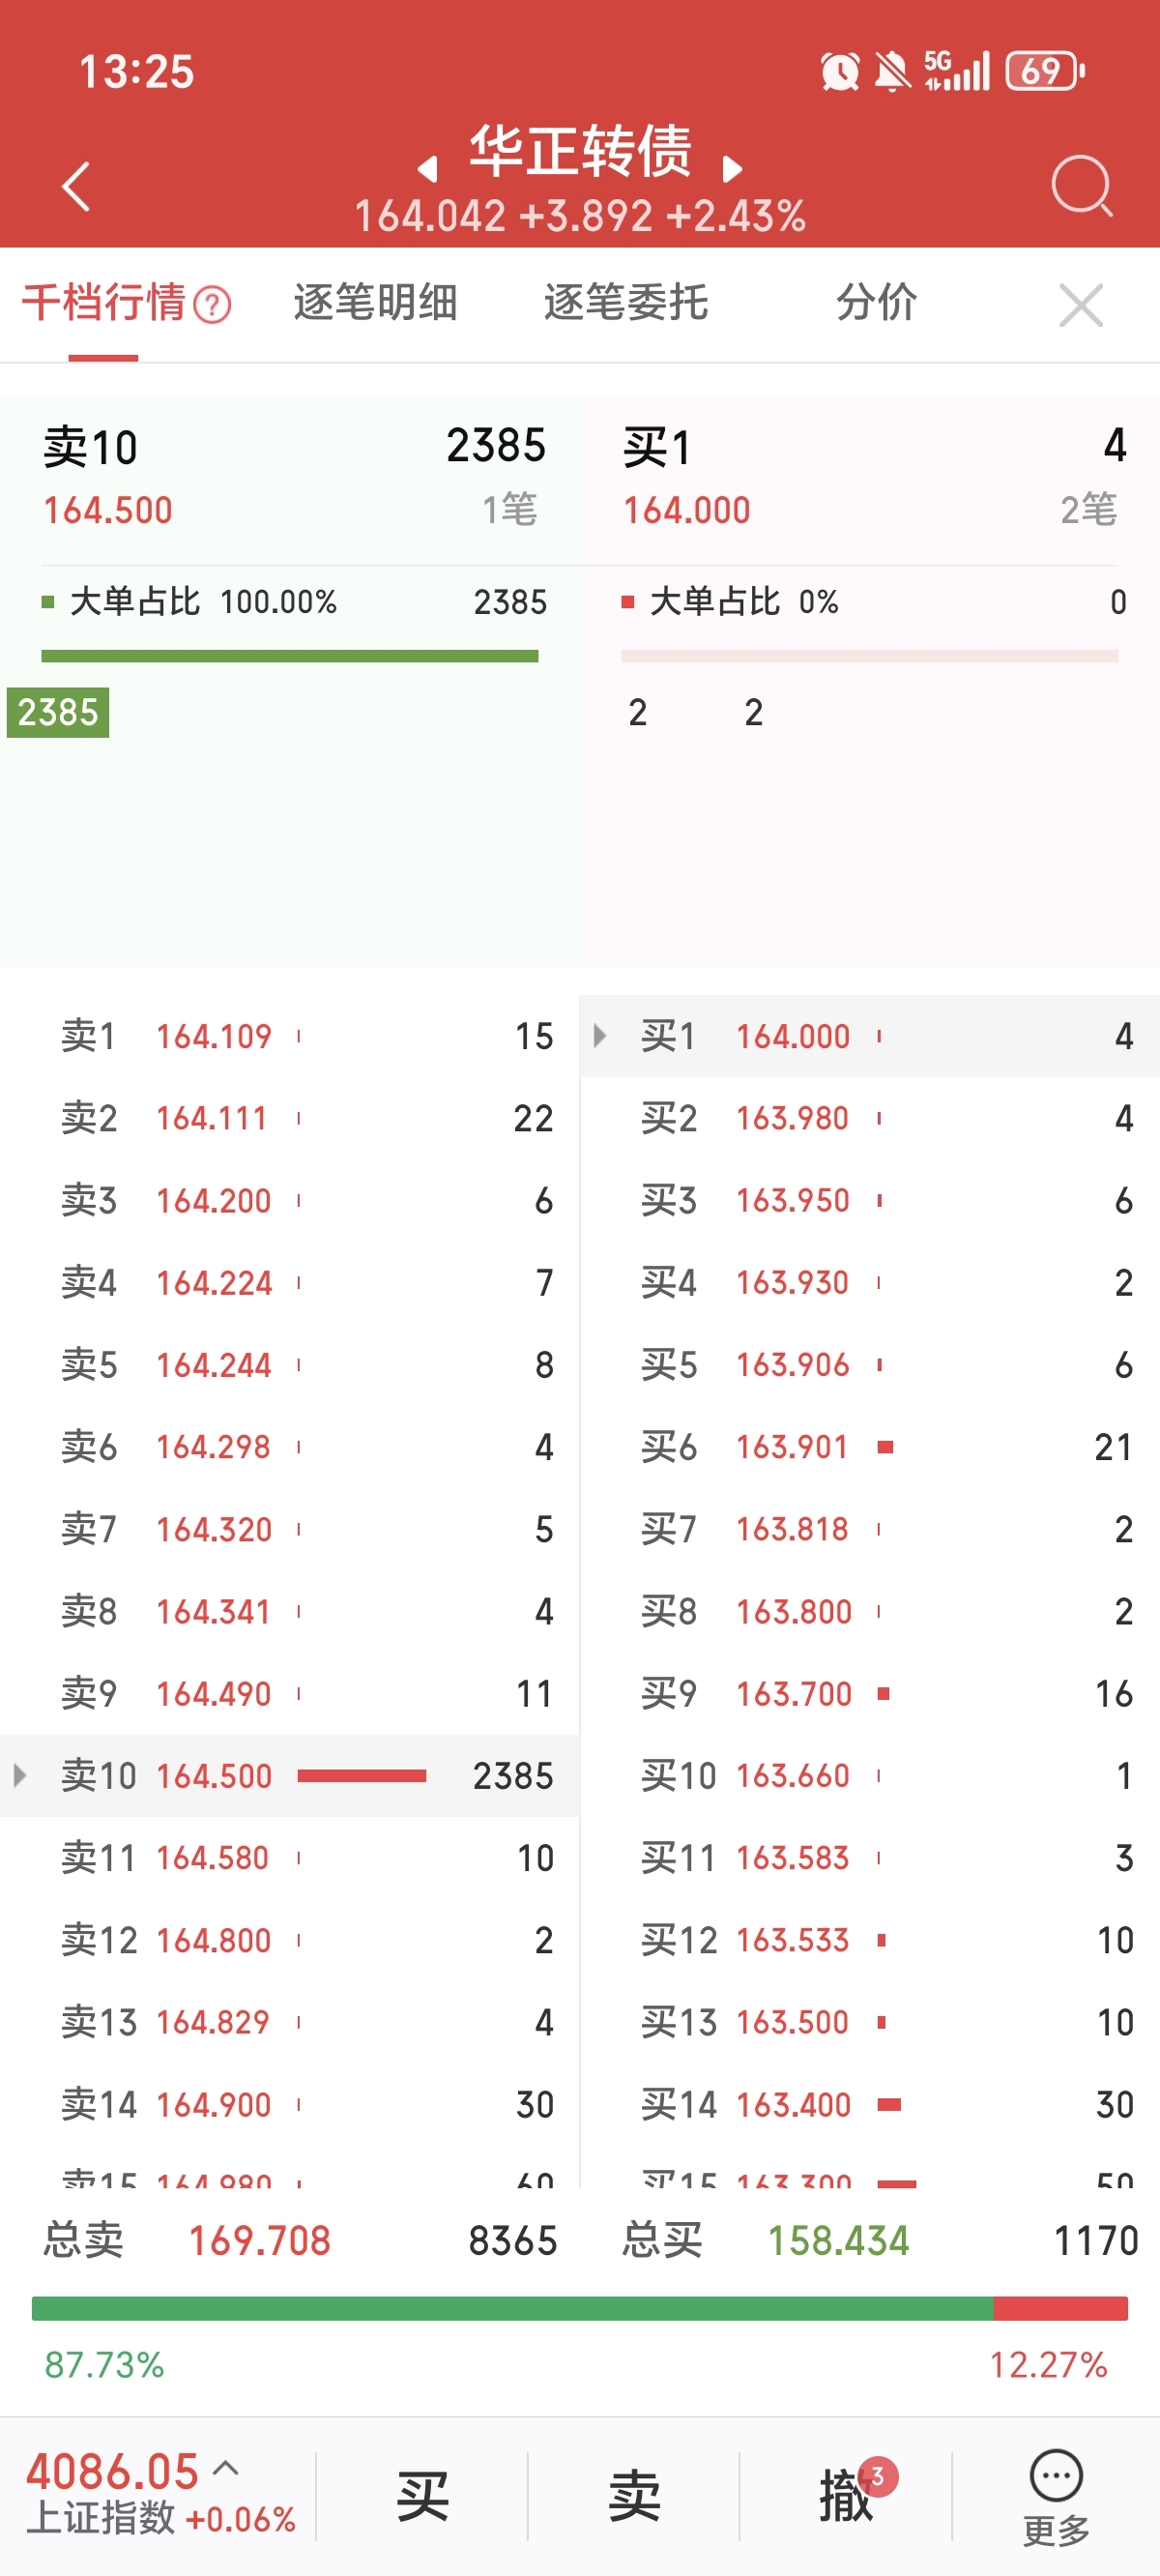Collapse the selected 卖10 row arrow
Screen dimensions: 1160x2576
point(19,1775)
